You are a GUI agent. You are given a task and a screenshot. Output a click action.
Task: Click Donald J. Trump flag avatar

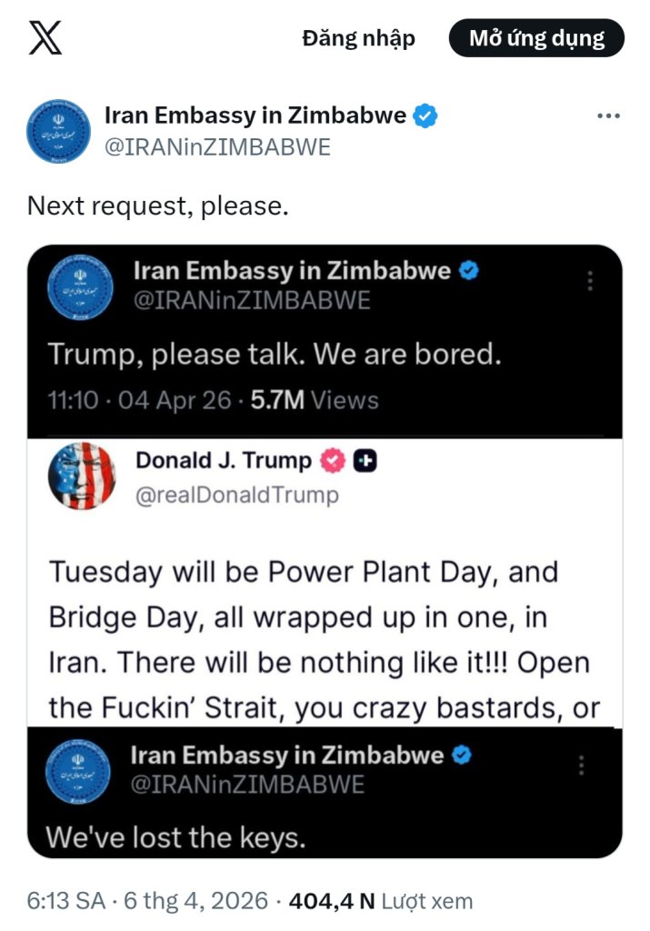click(x=82, y=476)
